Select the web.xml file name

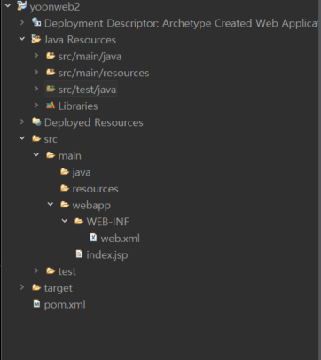[121, 239]
